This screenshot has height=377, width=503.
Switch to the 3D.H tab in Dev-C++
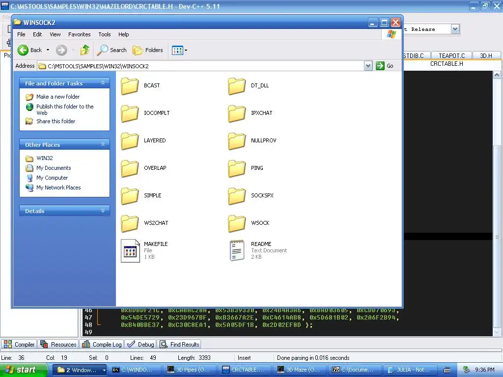pyautogui.click(x=486, y=56)
